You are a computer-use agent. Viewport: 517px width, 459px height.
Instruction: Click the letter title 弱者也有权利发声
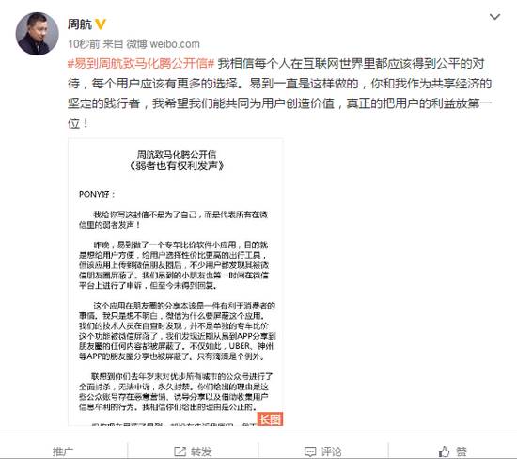177,166
